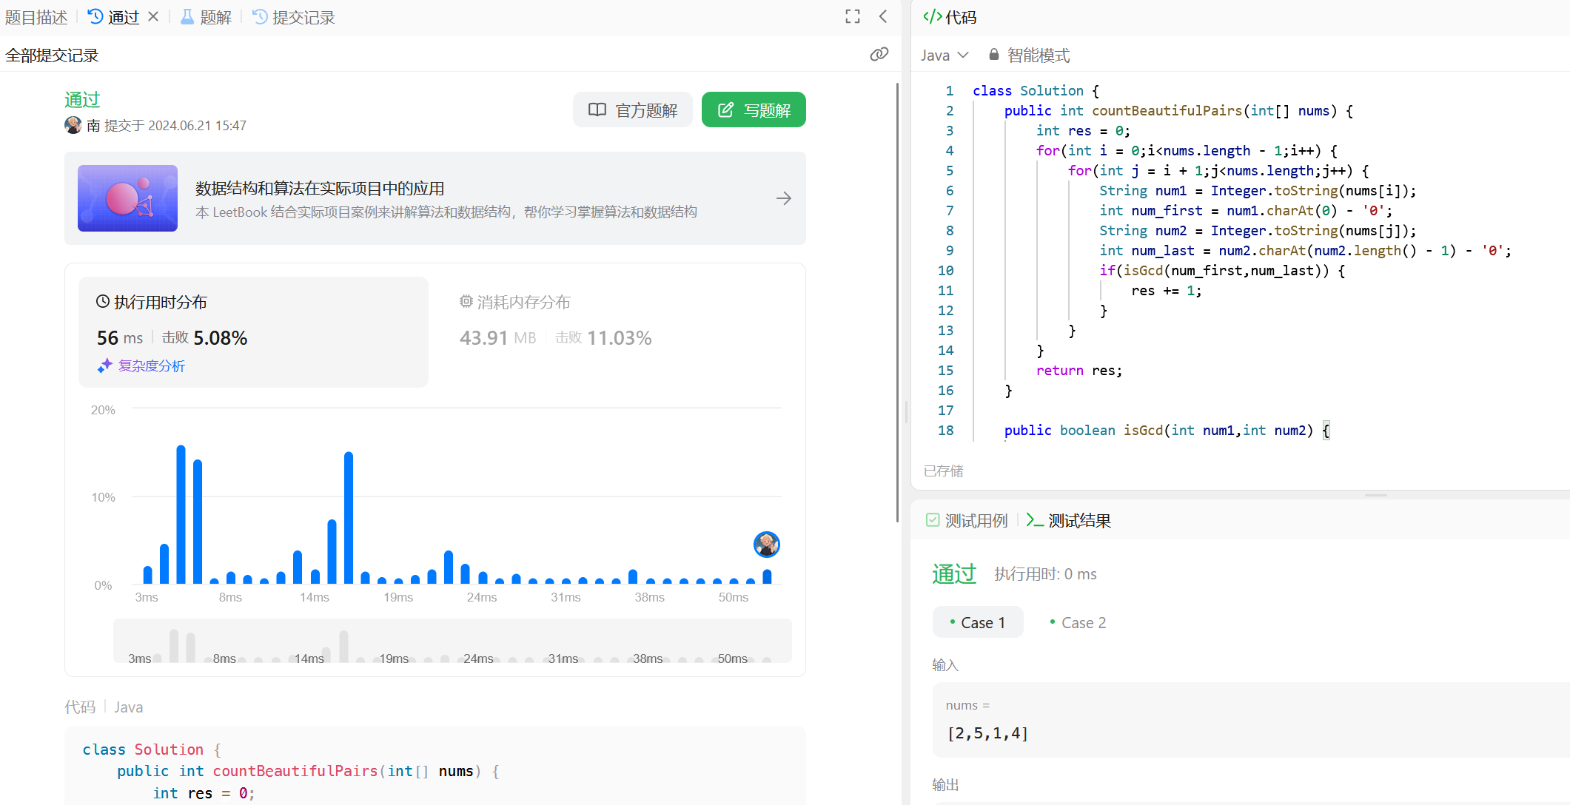Click the lock icon for 智能模式
The image size is (1570, 805).
(x=994, y=55)
